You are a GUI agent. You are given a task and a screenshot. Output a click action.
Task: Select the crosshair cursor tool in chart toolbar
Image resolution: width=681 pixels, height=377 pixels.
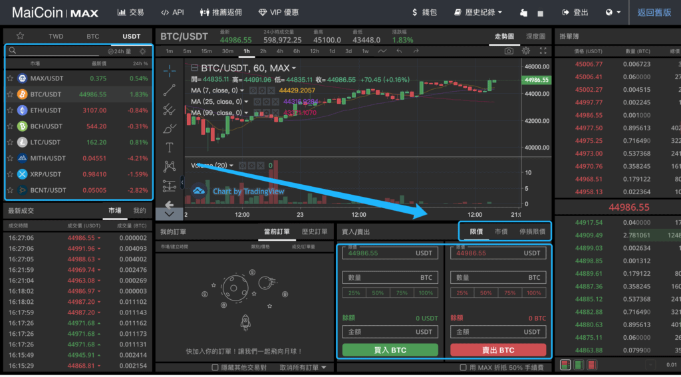click(x=170, y=70)
